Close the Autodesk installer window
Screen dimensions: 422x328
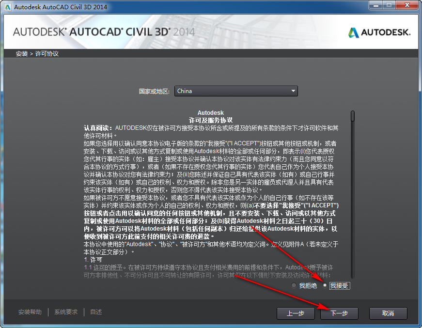[x=407, y=5]
